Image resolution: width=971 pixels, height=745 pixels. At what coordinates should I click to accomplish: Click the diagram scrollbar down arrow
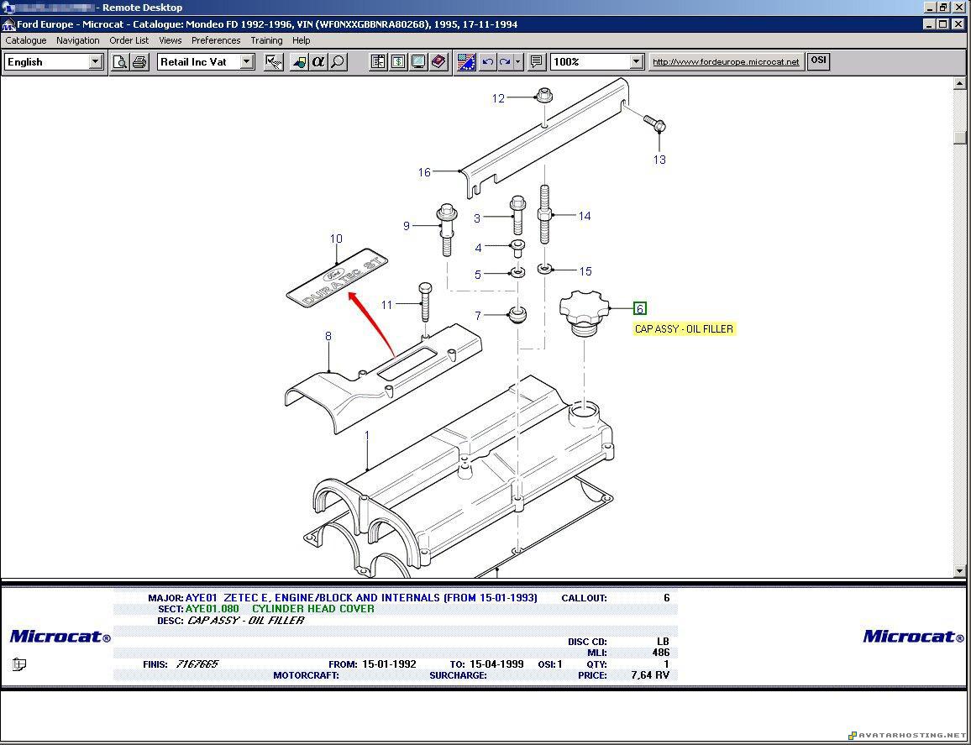(x=960, y=571)
